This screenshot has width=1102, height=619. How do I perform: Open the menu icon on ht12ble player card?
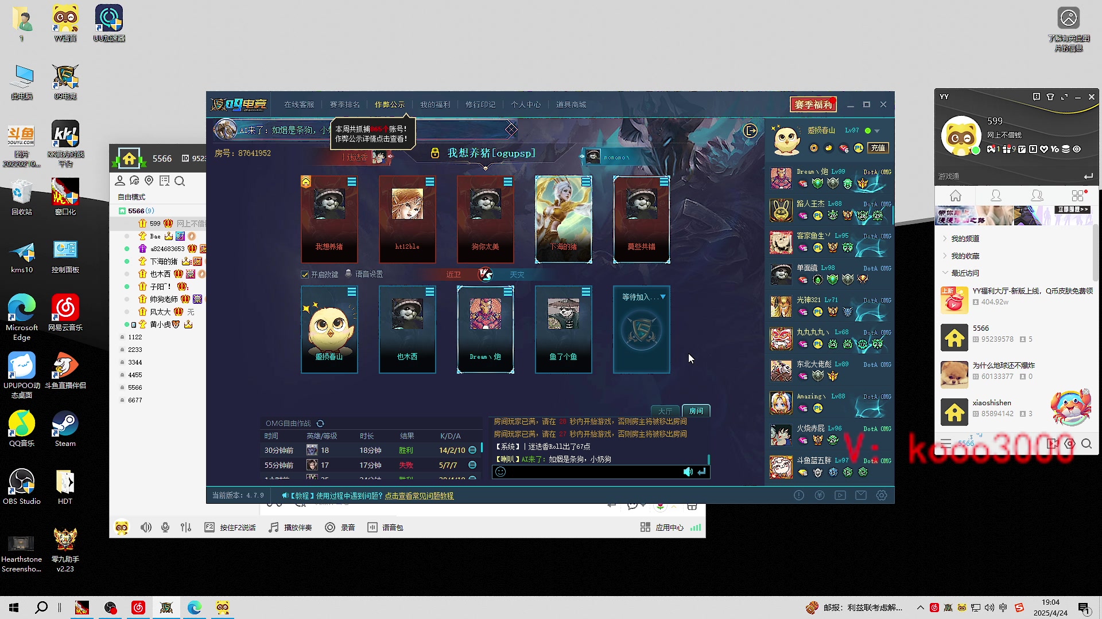click(x=430, y=182)
